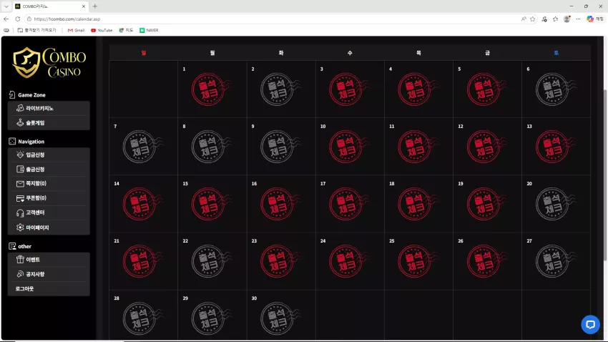Click red attendance stamp for day 13
Image resolution: width=608 pixels, height=342 pixels.
tap(555, 147)
